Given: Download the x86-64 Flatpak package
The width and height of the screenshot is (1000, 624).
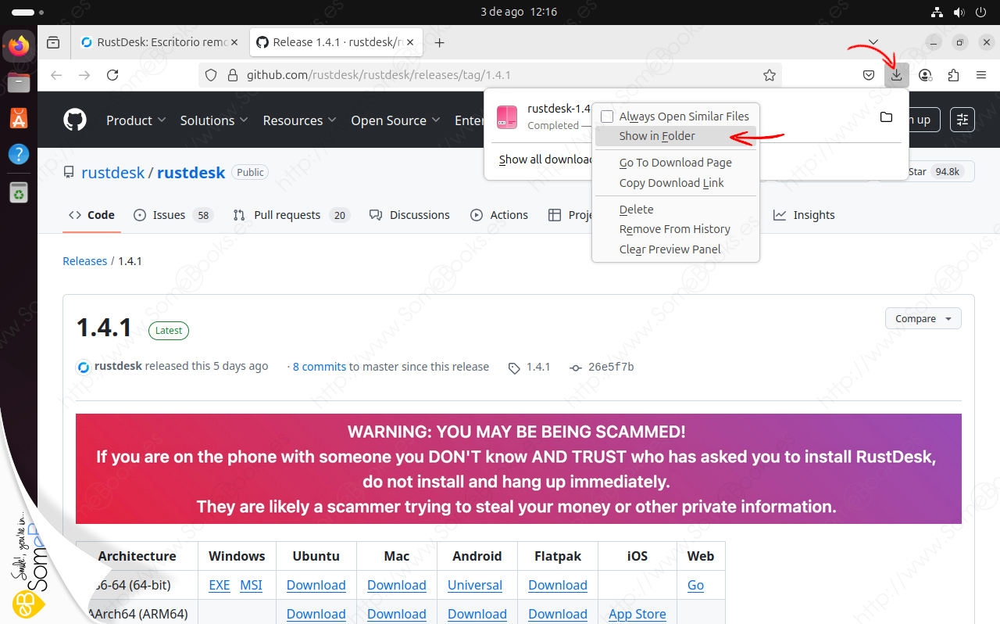Looking at the screenshot, I should tap(558, 585).
